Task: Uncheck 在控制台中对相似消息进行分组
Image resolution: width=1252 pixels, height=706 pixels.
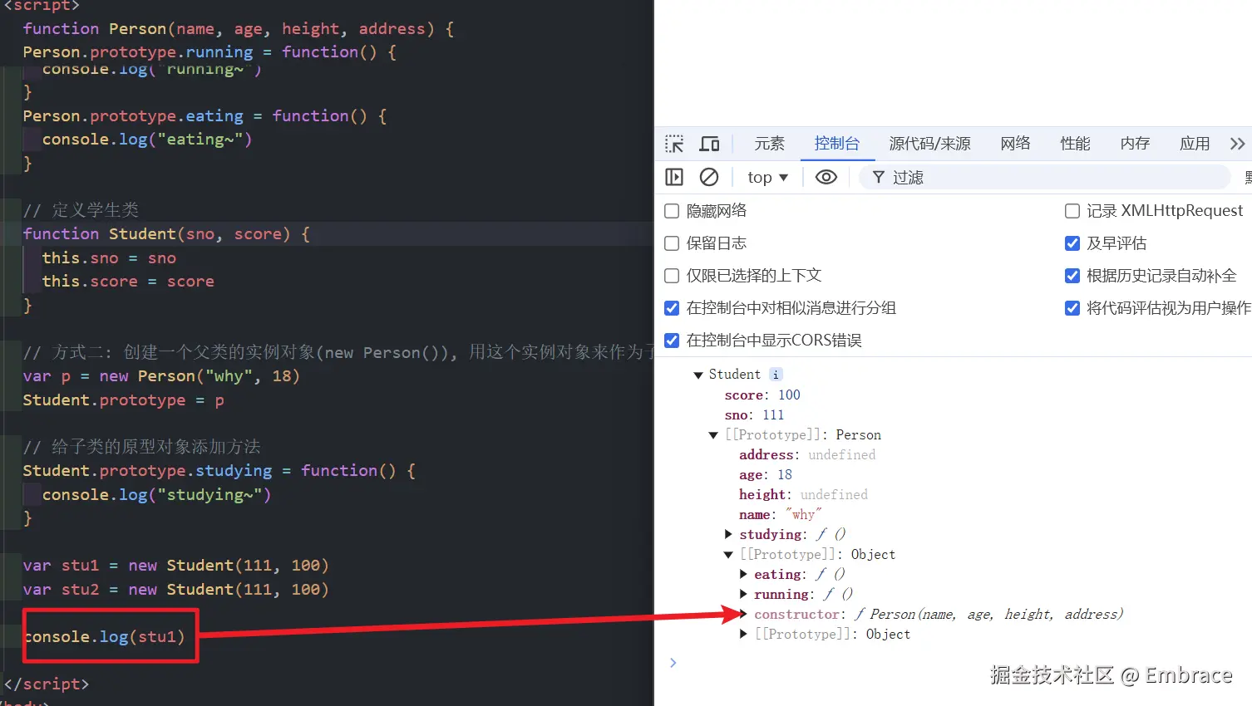Action: click(672, 308)
